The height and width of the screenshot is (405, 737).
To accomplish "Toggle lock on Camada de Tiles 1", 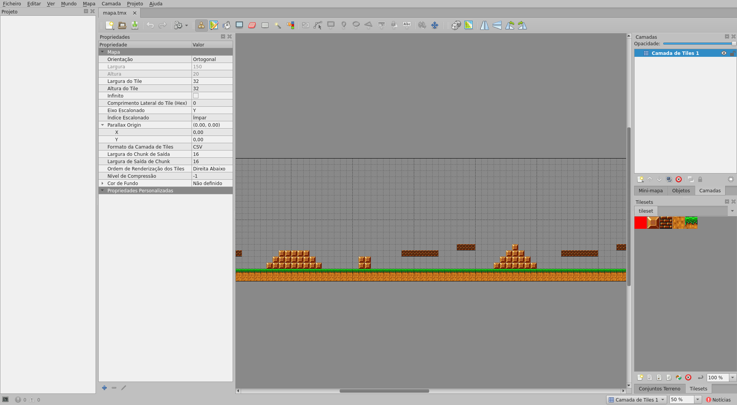I will pos(732,53).
